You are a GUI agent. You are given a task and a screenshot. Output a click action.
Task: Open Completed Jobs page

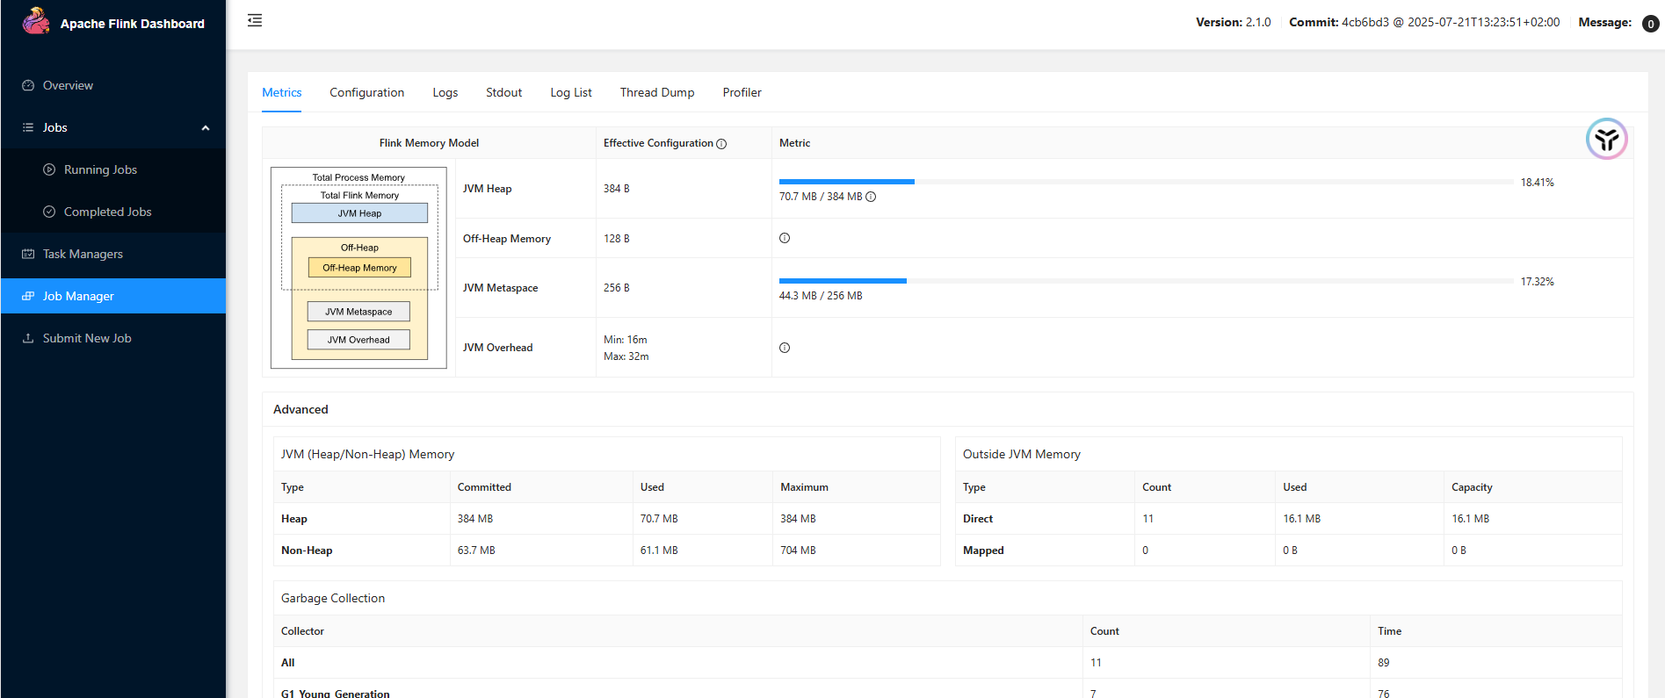point(107,212)
